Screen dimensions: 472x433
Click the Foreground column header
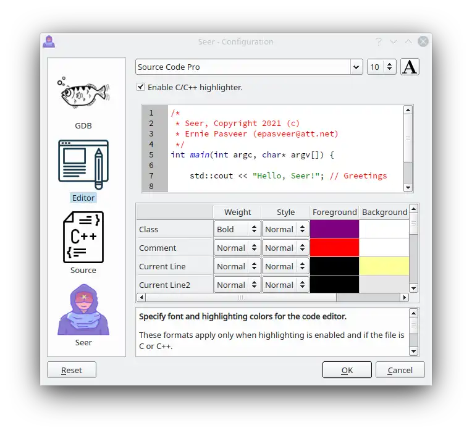tap(334, 212)
